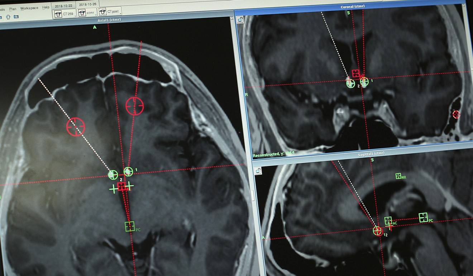Click the Reconstructed y value label
Image resolution: width=473 pixels, height=276 pixels.
(273, 155)
